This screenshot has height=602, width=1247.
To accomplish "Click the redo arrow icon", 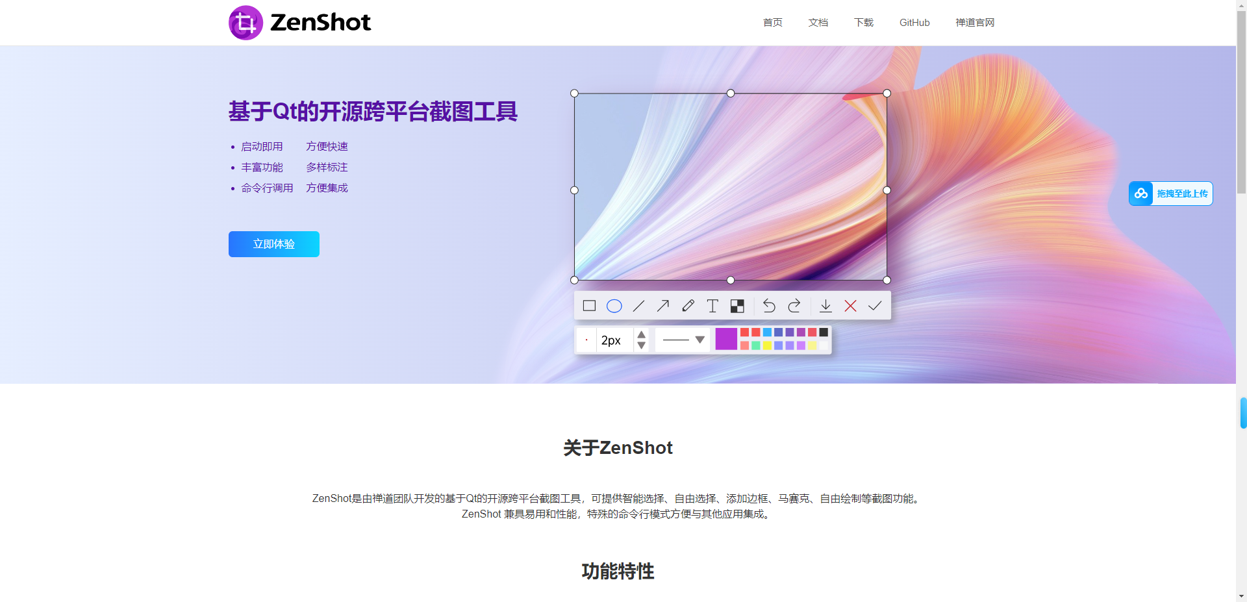I will [794, 306].
